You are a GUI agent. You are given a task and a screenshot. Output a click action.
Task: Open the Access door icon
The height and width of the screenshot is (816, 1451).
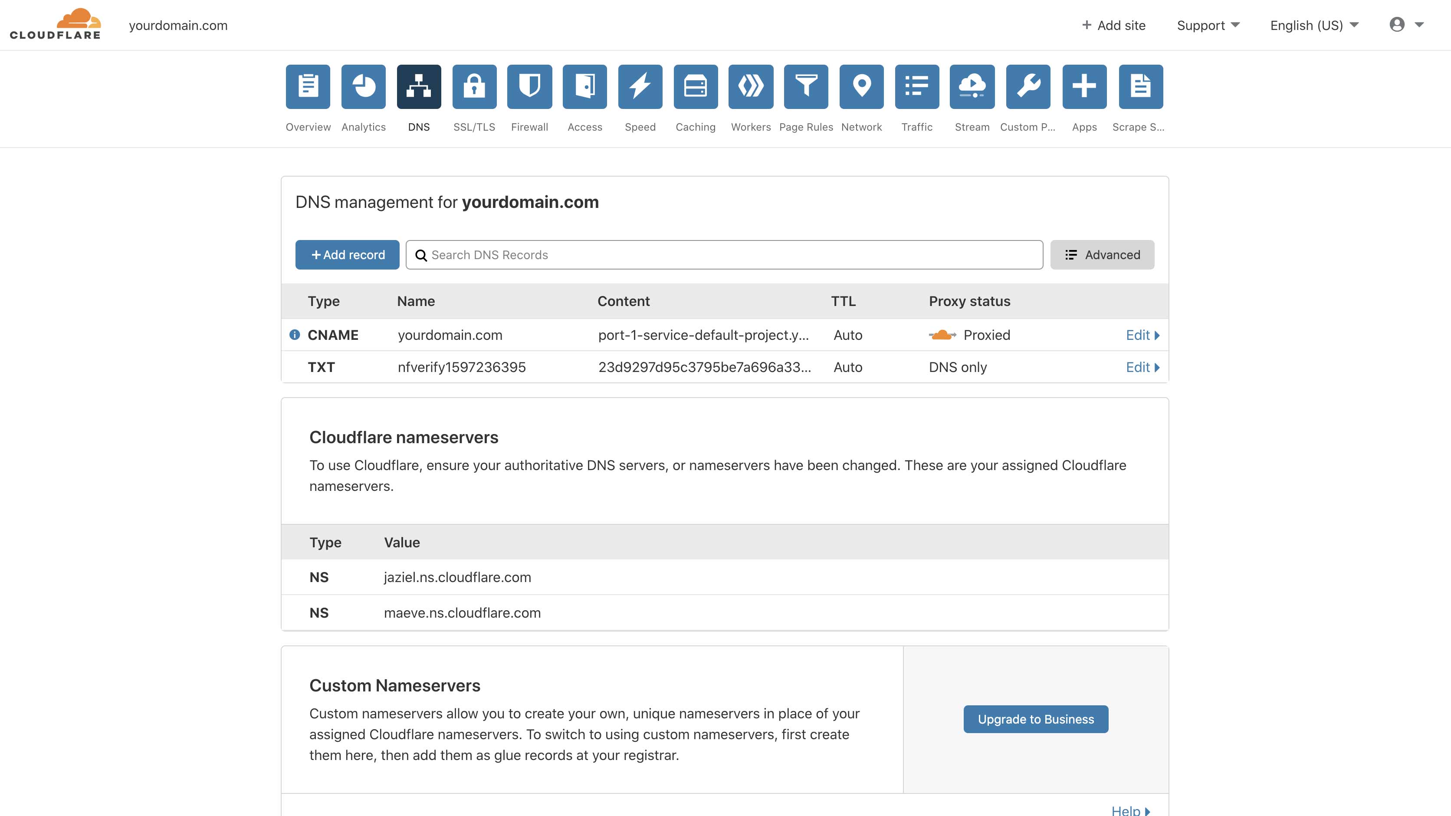coord(584,87)
